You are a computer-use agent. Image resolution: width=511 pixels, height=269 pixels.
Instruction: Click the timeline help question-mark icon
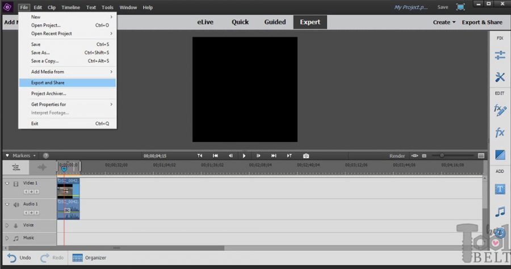click(x=46, y=156)
